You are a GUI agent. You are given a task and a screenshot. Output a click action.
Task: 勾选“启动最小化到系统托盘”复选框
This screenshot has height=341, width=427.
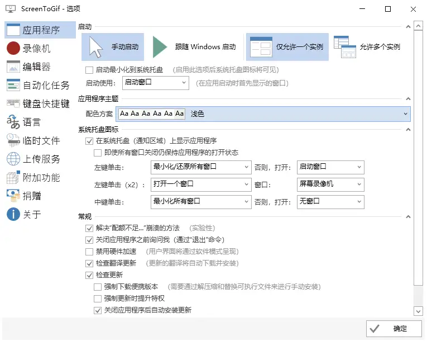[89, 70]
